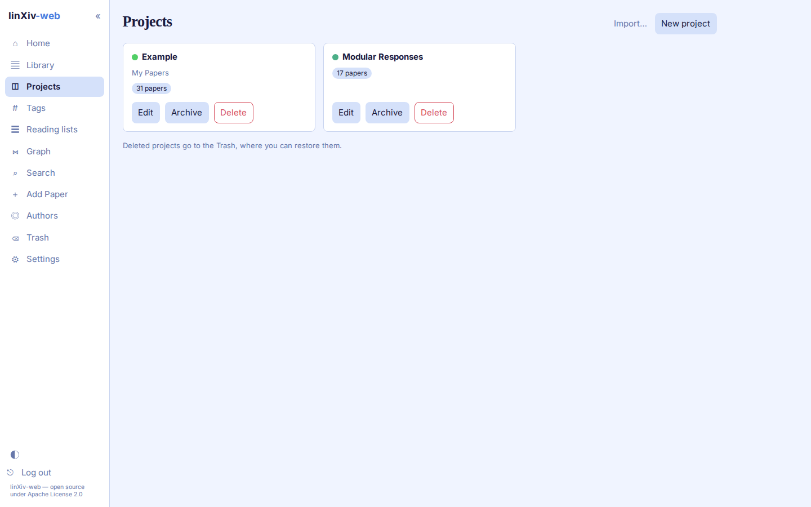Click the Home house icon

click(x=15, y=43)
